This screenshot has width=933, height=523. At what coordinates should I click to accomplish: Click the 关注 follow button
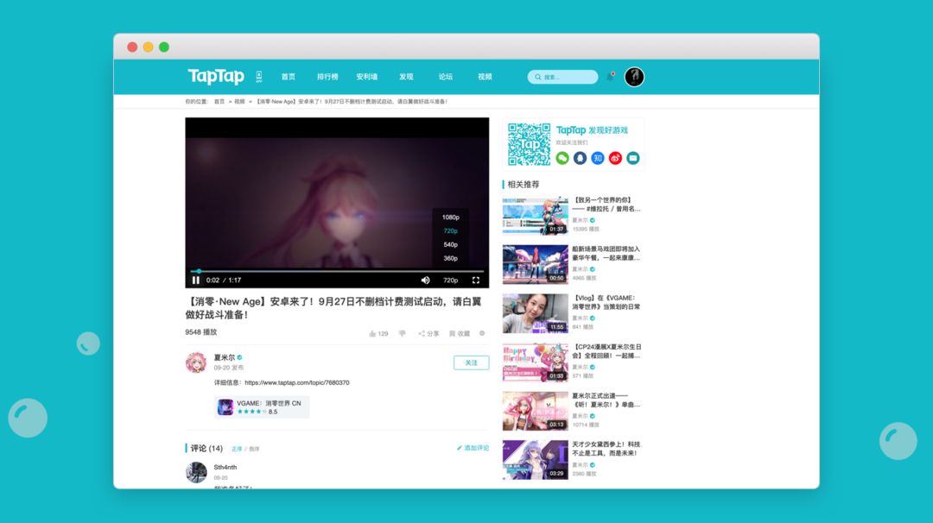point(472,362)
